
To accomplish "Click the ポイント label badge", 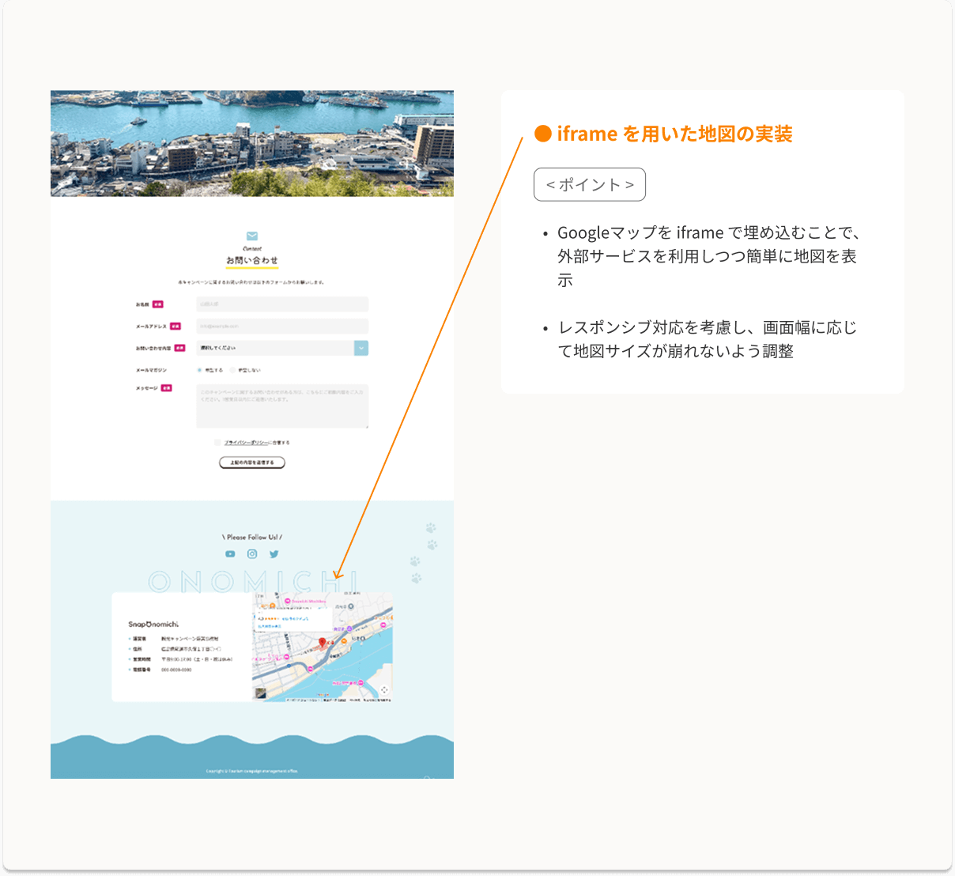I will tap(590, 185).
